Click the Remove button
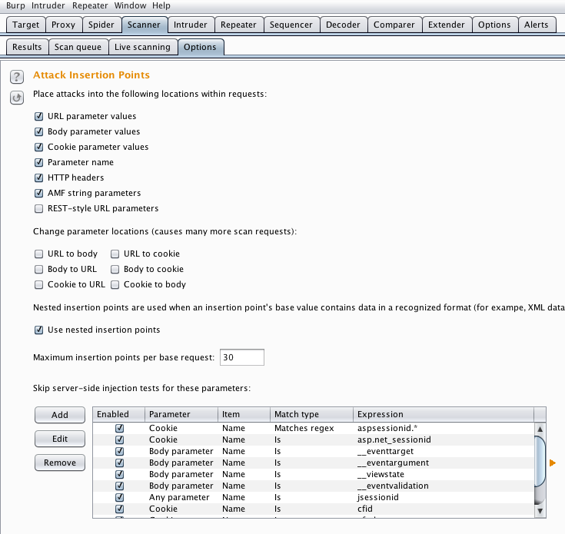Screen dimensions: 565x534 pyautogui.click(x=60, y=463)
